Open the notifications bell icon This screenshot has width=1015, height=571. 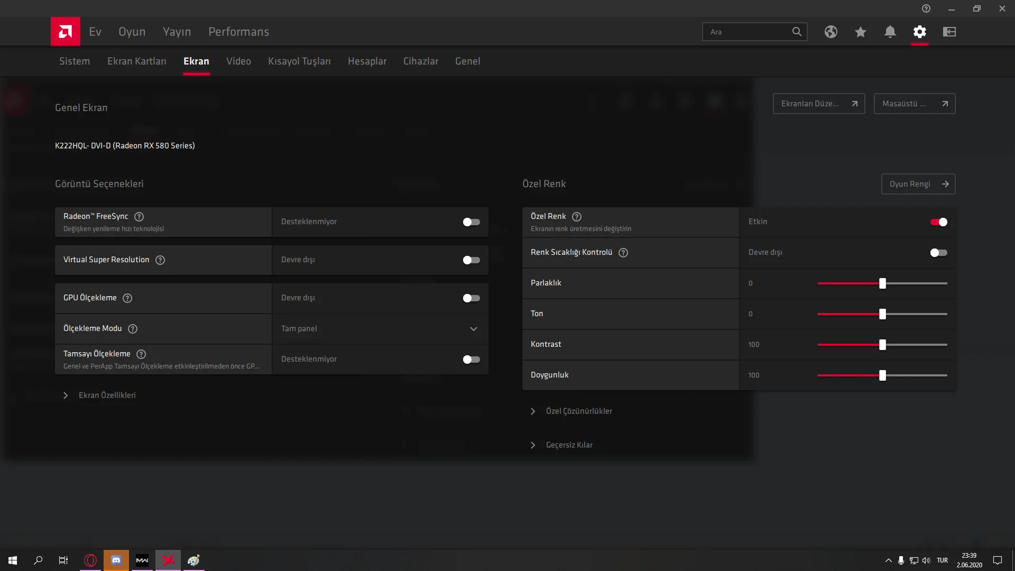pos(890,32)
